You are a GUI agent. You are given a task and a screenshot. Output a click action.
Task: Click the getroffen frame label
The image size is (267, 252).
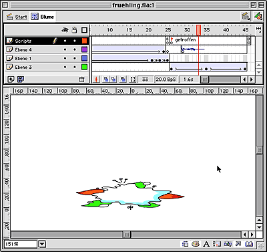(x=186, y=40)
